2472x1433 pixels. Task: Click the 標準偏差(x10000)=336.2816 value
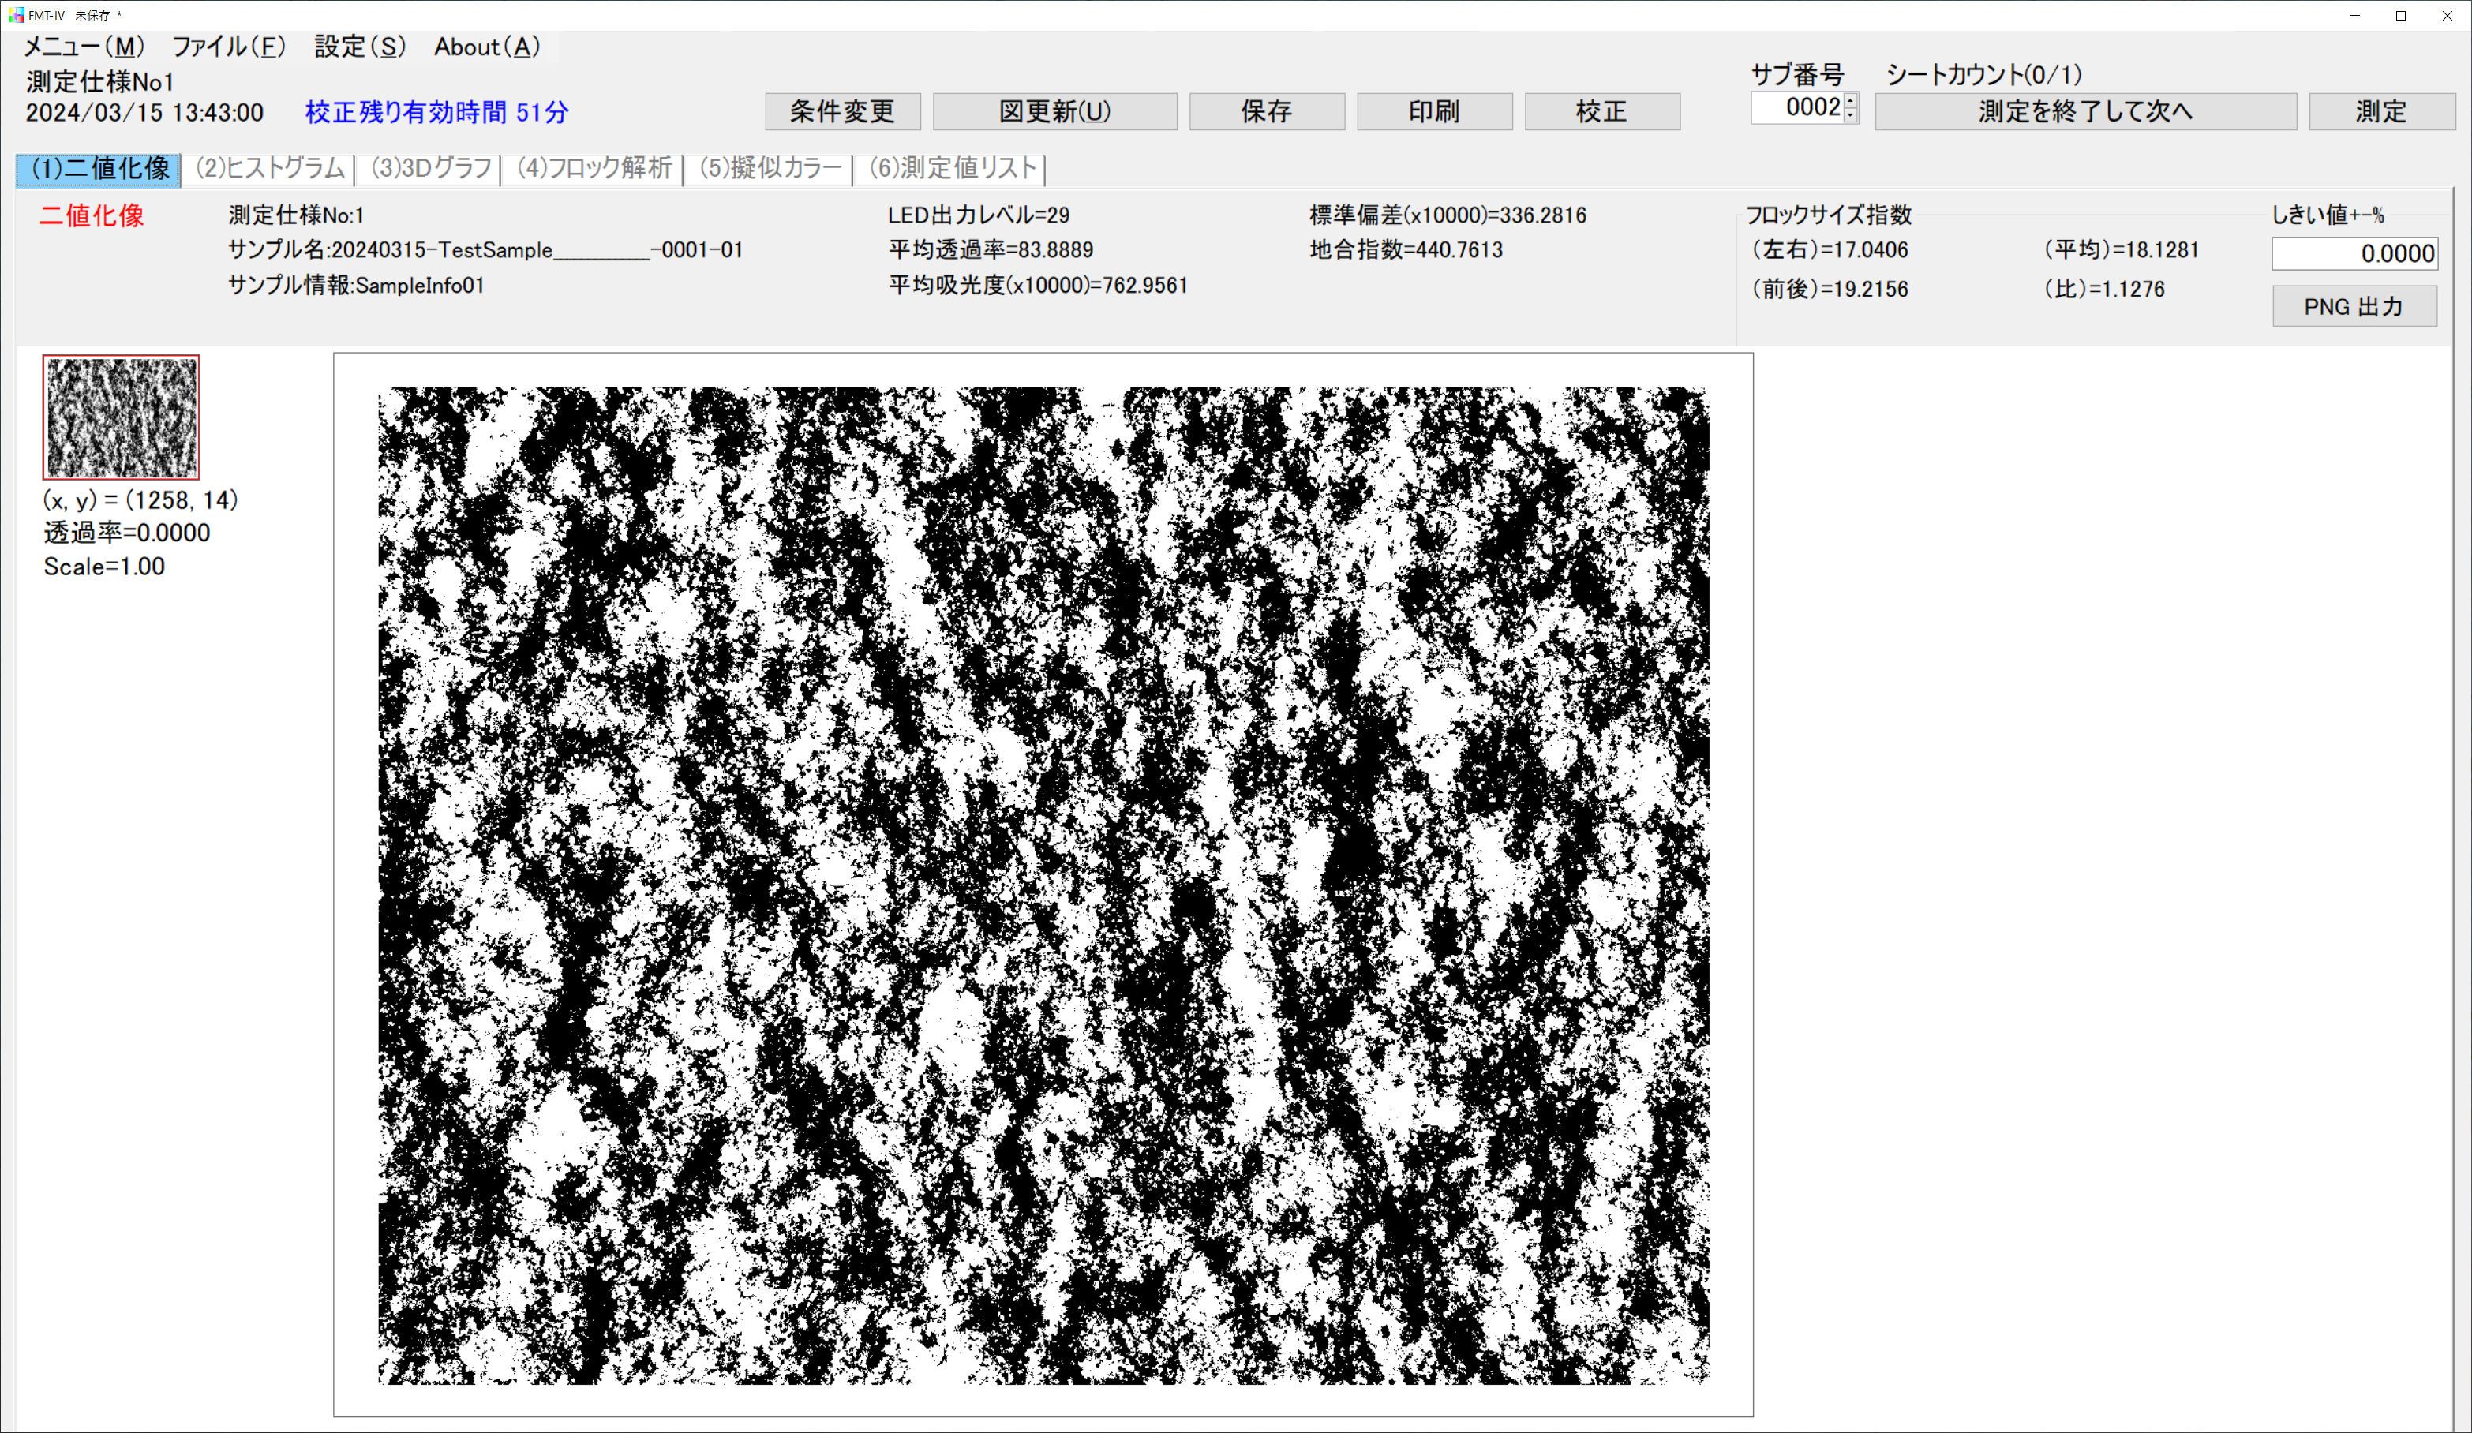[x=1448, y=215]
